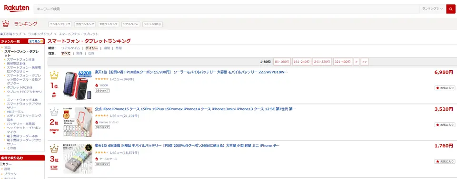Open the 男性ランキング tab
The image size is (457, 179).
pyautogui.click(x=85, y=24)
